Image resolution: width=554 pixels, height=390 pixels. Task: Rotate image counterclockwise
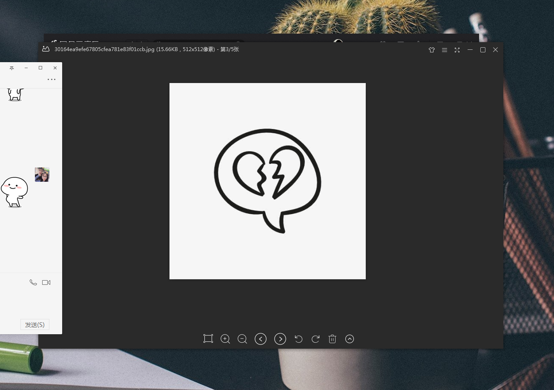pyautogui.click(x=299, y=339)
